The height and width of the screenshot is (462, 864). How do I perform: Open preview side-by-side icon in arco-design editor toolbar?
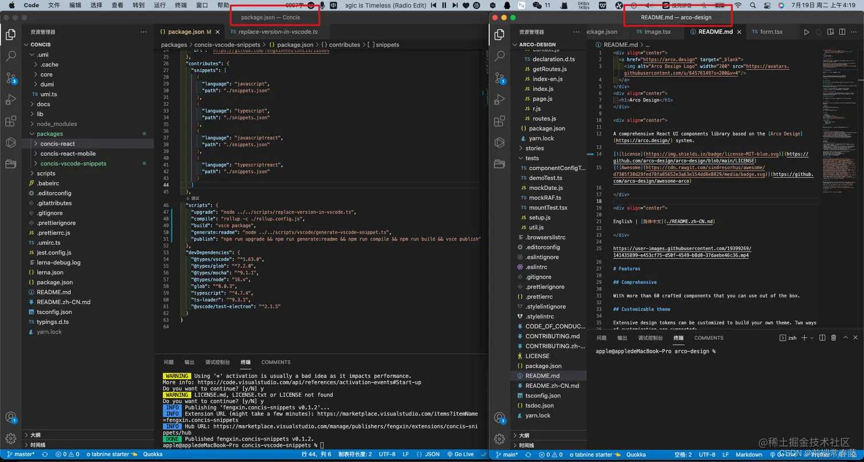click(x=830, y=32)
